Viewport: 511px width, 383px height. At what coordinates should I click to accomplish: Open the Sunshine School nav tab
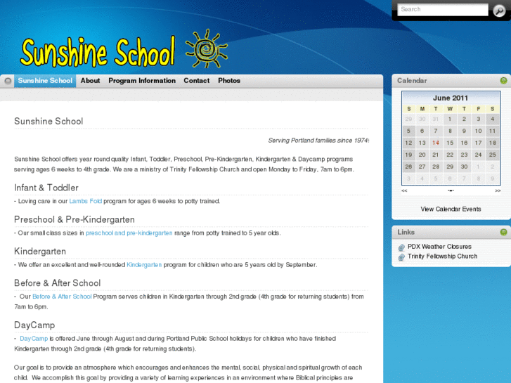click(x=45, y=81)
